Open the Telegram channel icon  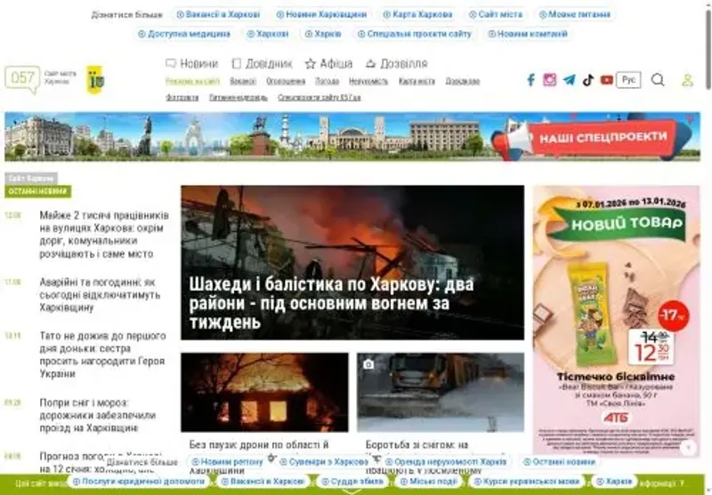point(569,80)
